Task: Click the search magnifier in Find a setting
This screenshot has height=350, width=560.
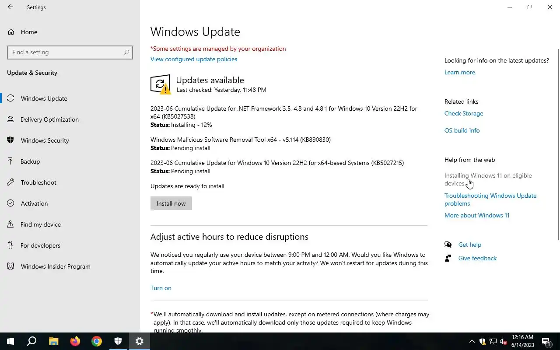Action: (x=126, y=52)
